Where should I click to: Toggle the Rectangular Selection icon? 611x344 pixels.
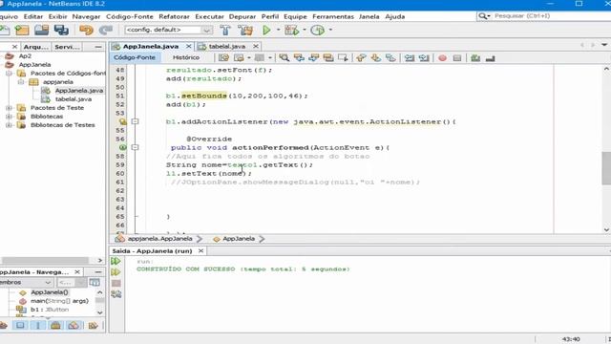[343, 57]
